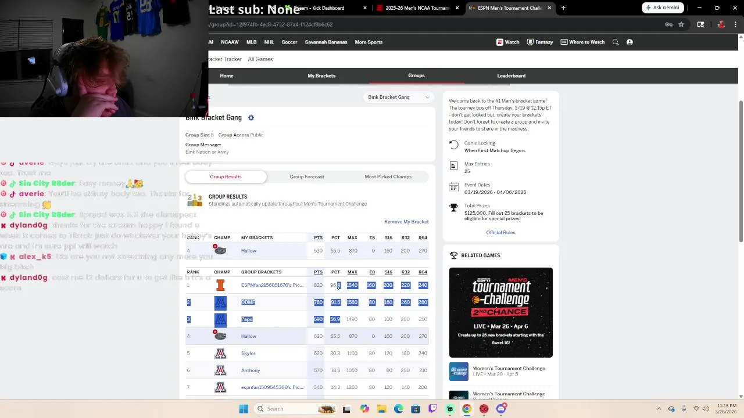Click the Remove My Bracket link
Image resolution: width=744 pixels, height=418 pixels.
point(406,222)
